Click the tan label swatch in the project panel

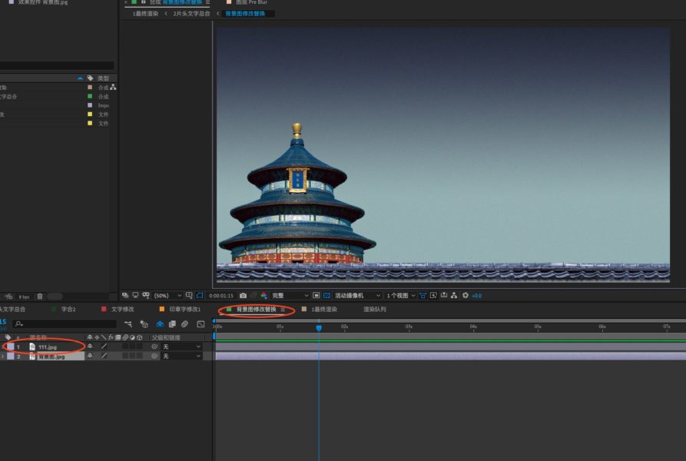[90, 87]
